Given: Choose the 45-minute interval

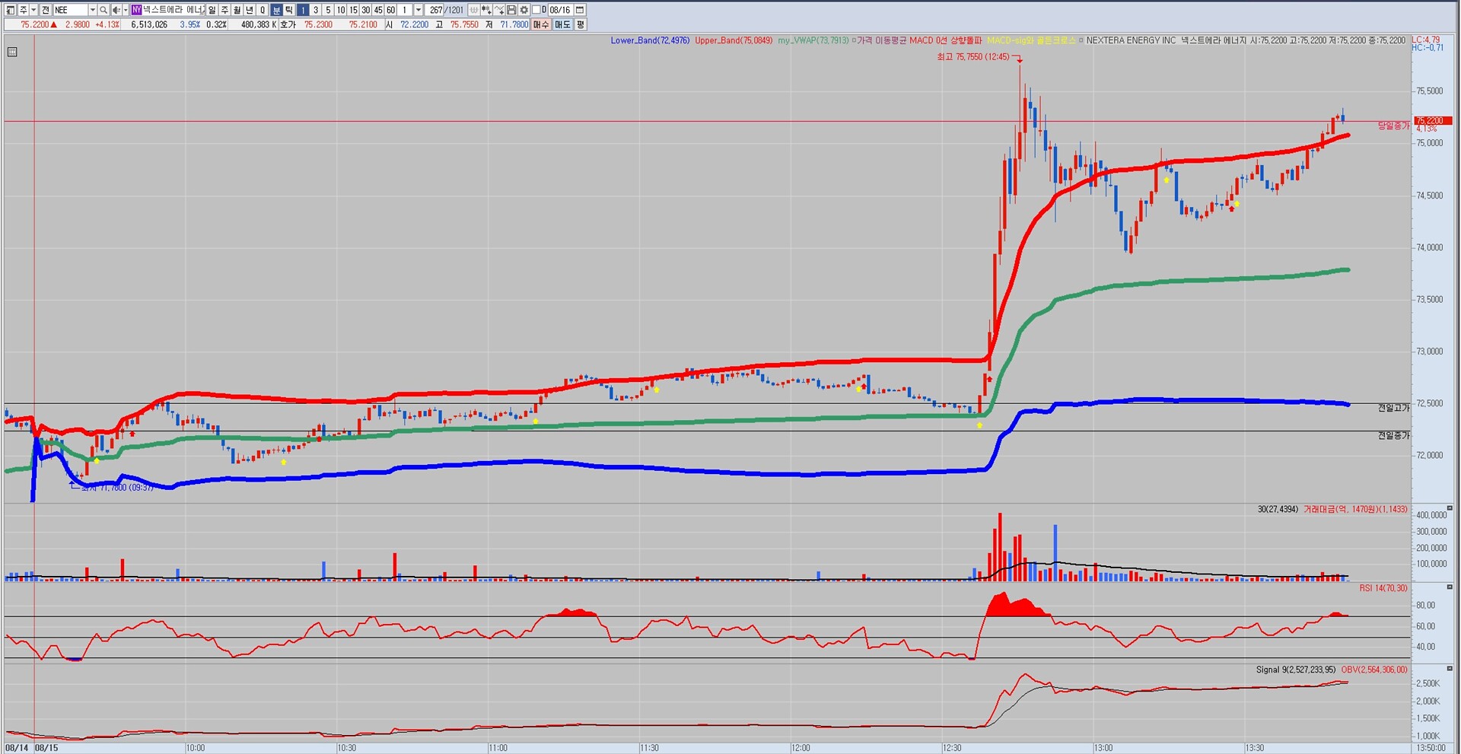Looking at the screenshot, I should click(x=378, y=10).
